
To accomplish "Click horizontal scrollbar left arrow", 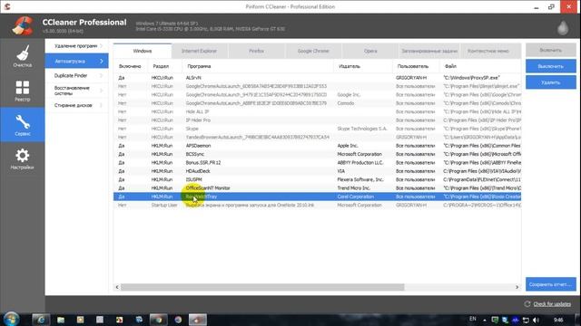I will (117, 287).
